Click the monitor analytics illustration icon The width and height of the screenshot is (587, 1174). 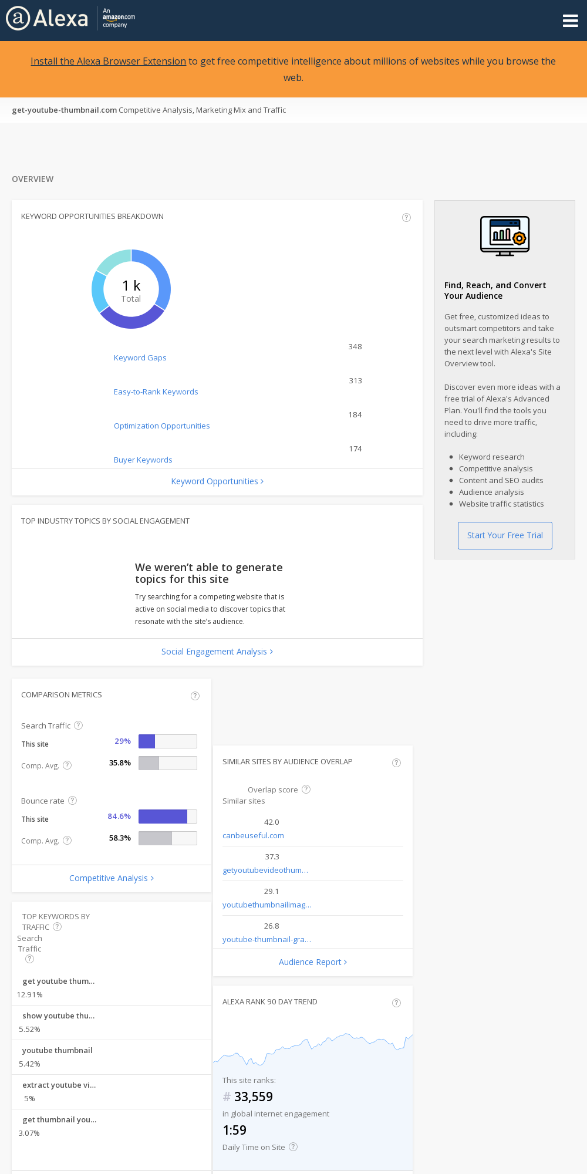coord(505,236)
